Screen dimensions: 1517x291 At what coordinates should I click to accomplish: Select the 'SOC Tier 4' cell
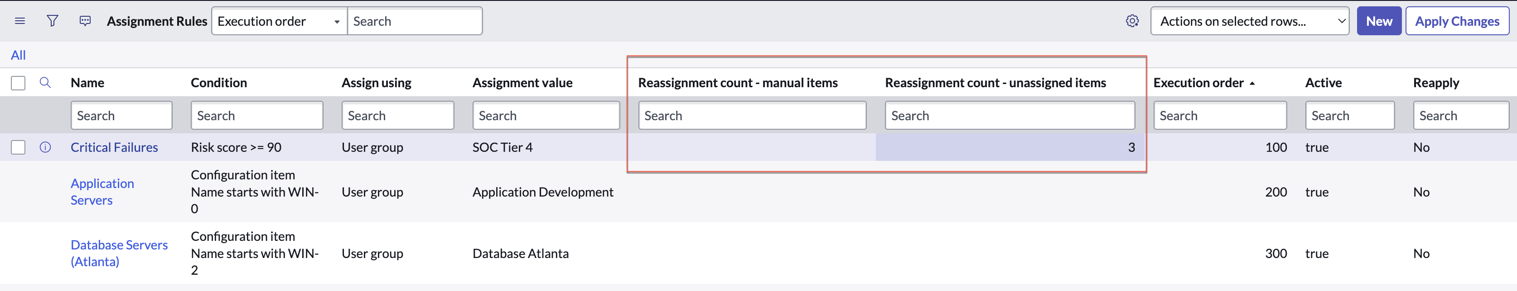(x=502, y=147)
